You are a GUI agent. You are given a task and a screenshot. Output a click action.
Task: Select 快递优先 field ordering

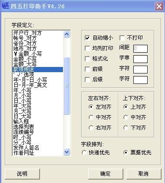pos(84,153)
